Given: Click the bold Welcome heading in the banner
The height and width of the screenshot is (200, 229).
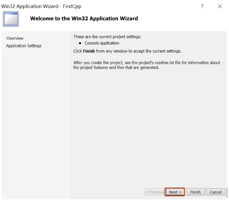Looking at the screenshot, I should tap(84, 18).
